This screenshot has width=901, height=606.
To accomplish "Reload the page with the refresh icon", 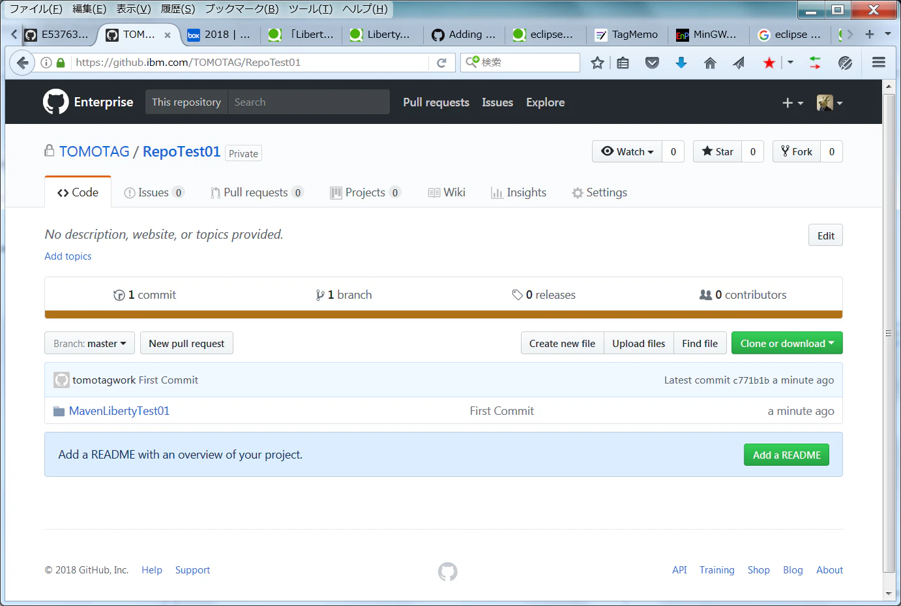I will [441, 63].
